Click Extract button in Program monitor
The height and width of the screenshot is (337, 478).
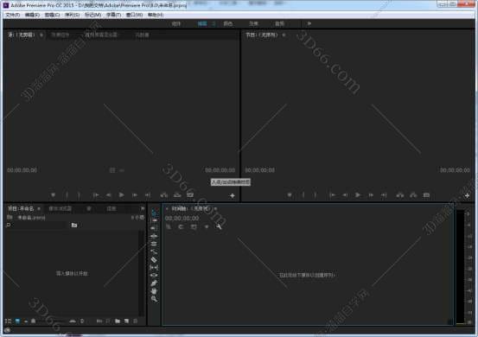coord(413,195)
